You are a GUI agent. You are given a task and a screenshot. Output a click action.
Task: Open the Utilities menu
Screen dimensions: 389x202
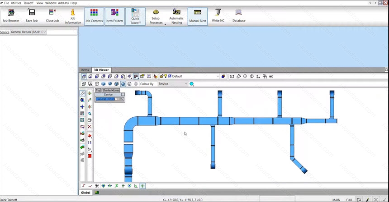click(16, 3)
